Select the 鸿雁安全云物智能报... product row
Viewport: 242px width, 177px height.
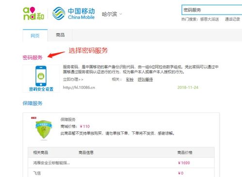(121, 163)
